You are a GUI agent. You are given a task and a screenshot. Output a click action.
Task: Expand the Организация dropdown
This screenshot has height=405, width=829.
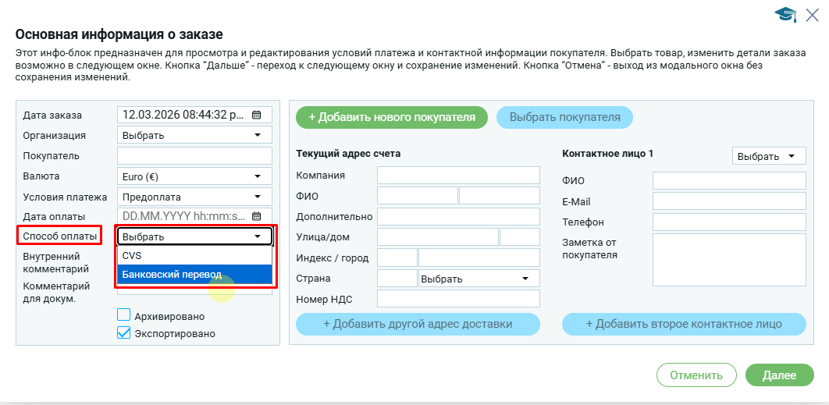point(194,135)
